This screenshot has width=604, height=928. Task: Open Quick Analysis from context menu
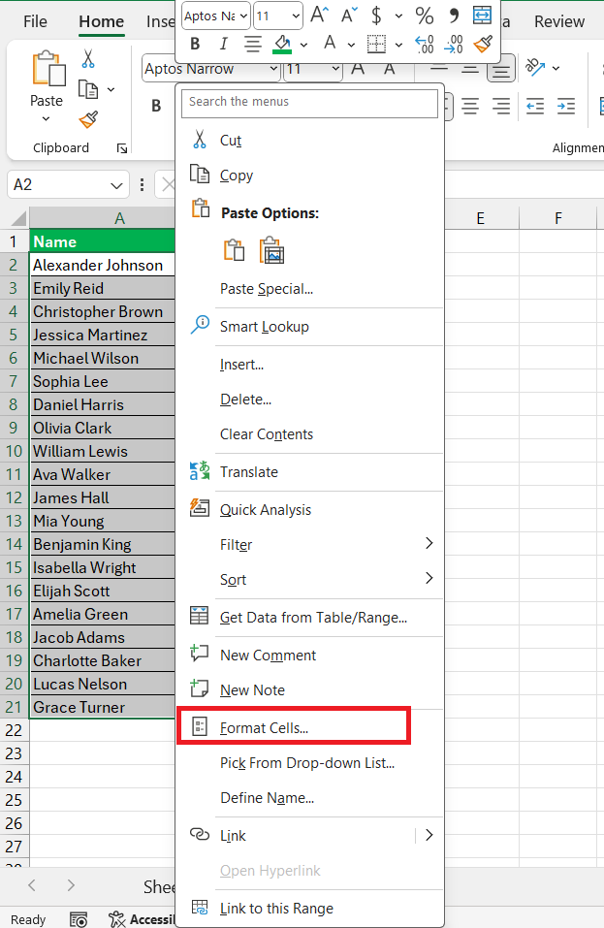(x=310, y=509)
